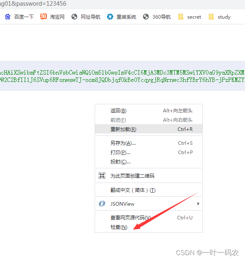
Task: Click the Baidu paw bookmark icon
Action: coord(8,17)
